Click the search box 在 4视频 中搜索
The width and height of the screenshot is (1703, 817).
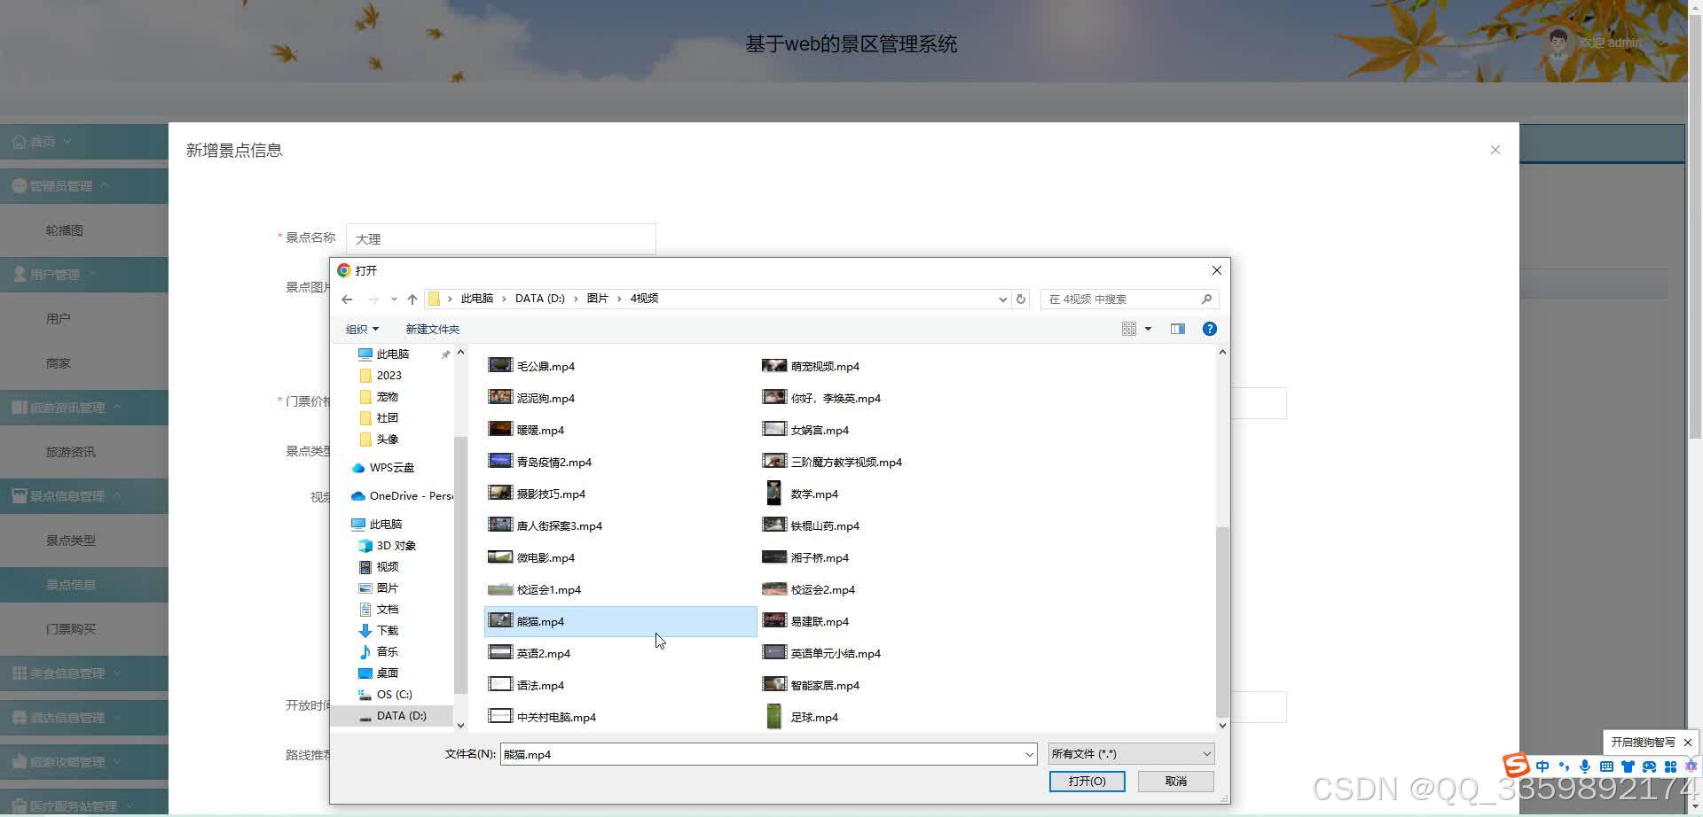pos(1130,300)
